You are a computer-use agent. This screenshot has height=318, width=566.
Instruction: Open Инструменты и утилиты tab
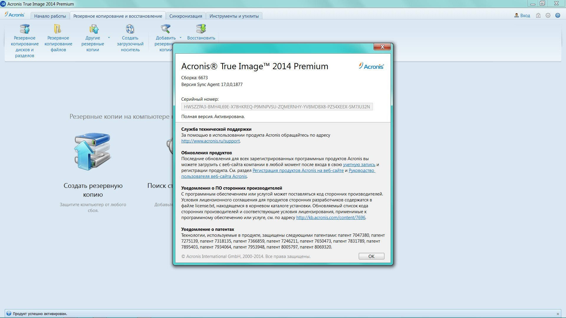tap(234, 16)
